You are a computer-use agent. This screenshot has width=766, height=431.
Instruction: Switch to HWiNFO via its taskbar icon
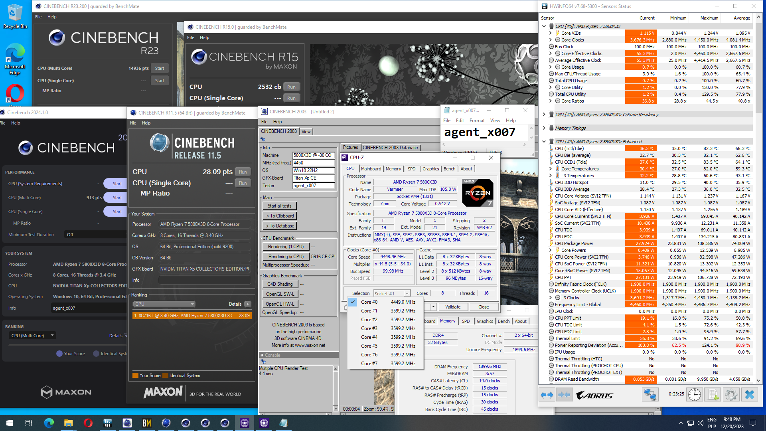(107, 423)
